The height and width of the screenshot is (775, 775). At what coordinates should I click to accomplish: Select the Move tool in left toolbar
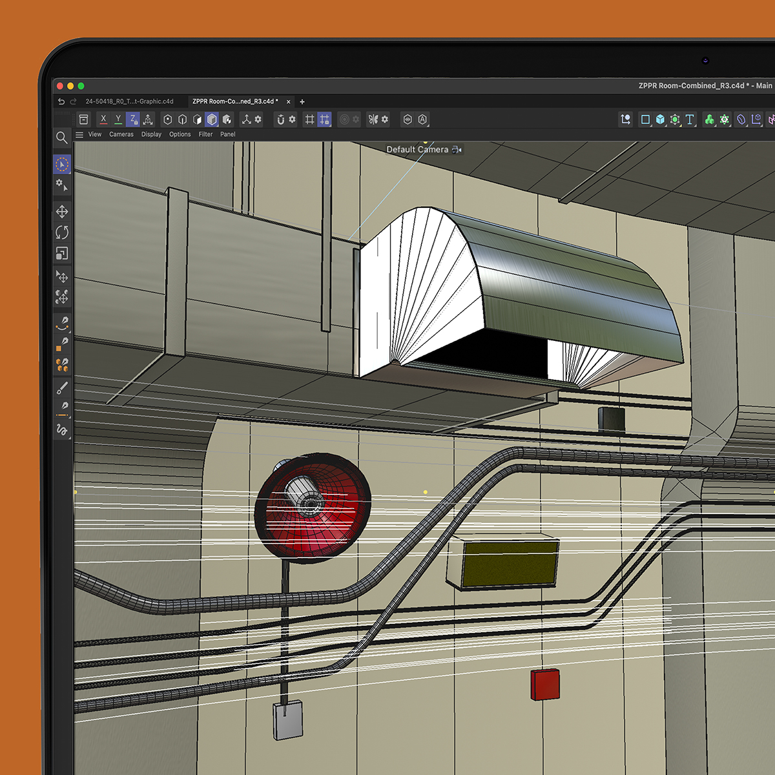[x=62, y=212]
